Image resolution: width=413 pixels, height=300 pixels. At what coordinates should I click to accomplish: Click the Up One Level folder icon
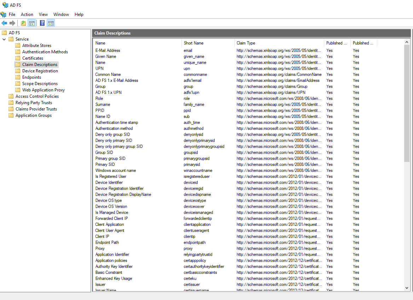coord(23,23)
